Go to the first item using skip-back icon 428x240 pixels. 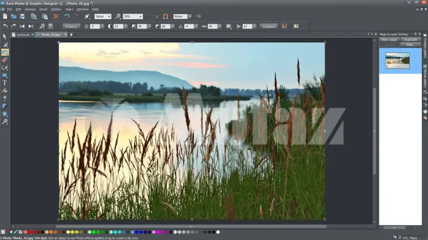(x=22, y=26)
